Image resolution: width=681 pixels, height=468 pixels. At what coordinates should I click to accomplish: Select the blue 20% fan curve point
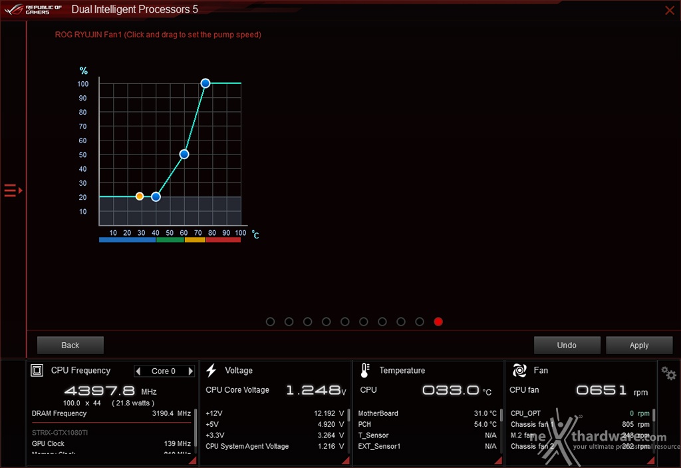coord(156,196)
